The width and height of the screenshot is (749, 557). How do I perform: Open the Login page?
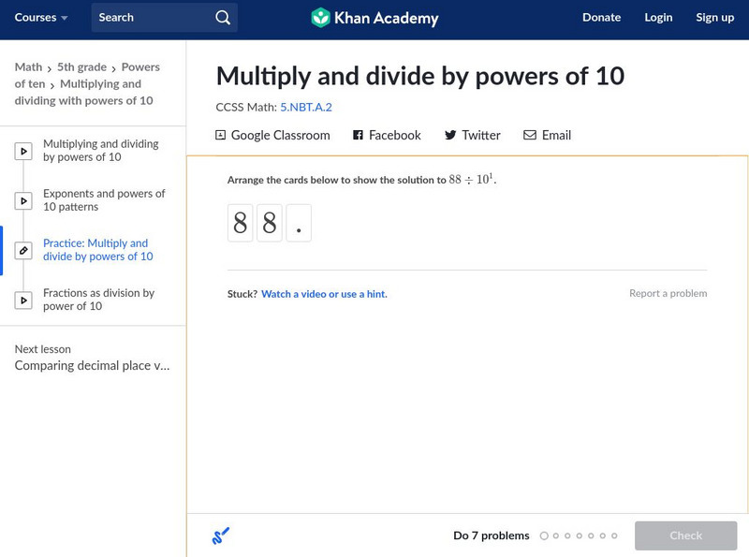tap(658, 18)
